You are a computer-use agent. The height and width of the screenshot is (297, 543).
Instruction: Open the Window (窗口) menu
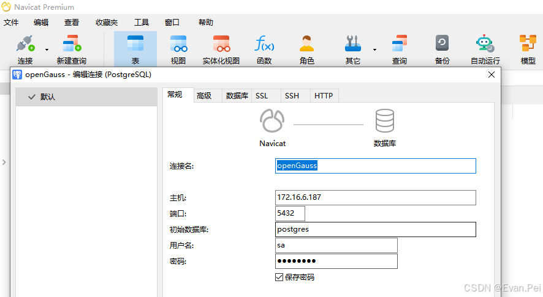(172, 23)
